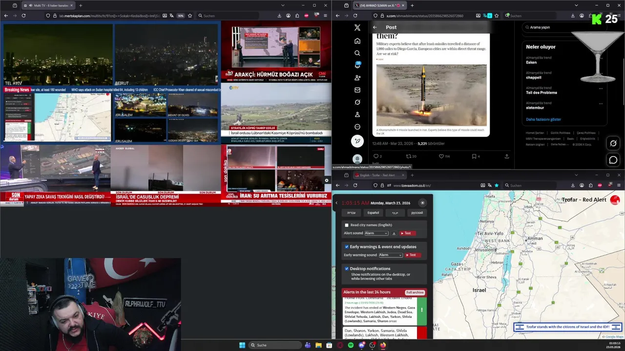
Task: Share the X post
Action: (507, 156)
